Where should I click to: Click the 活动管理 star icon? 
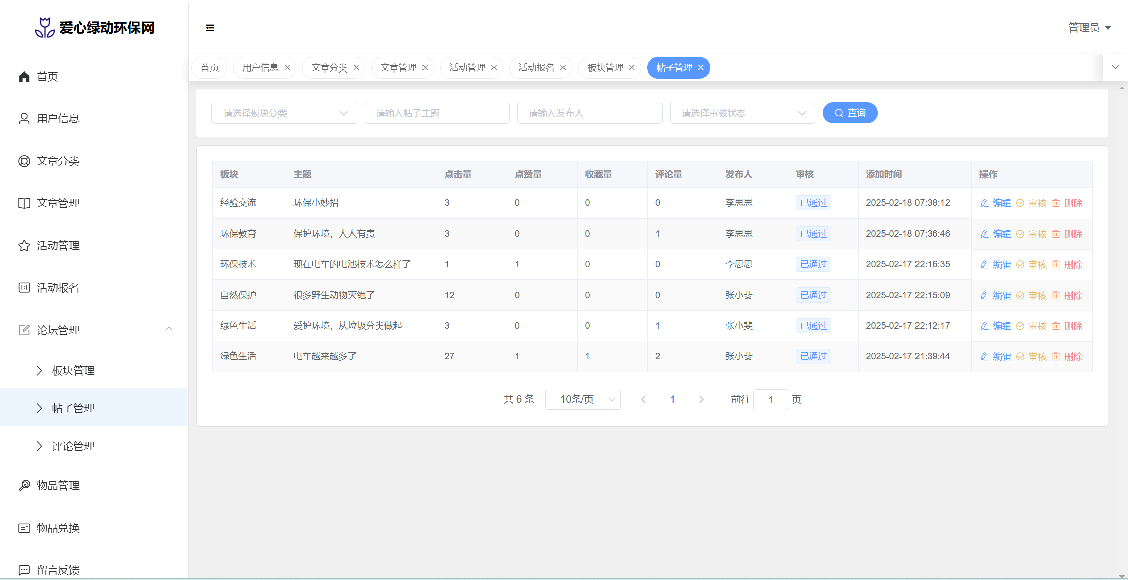(24, 246)
